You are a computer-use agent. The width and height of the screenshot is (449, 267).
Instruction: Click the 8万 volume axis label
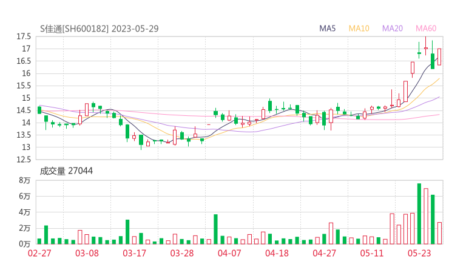[25, 180]
